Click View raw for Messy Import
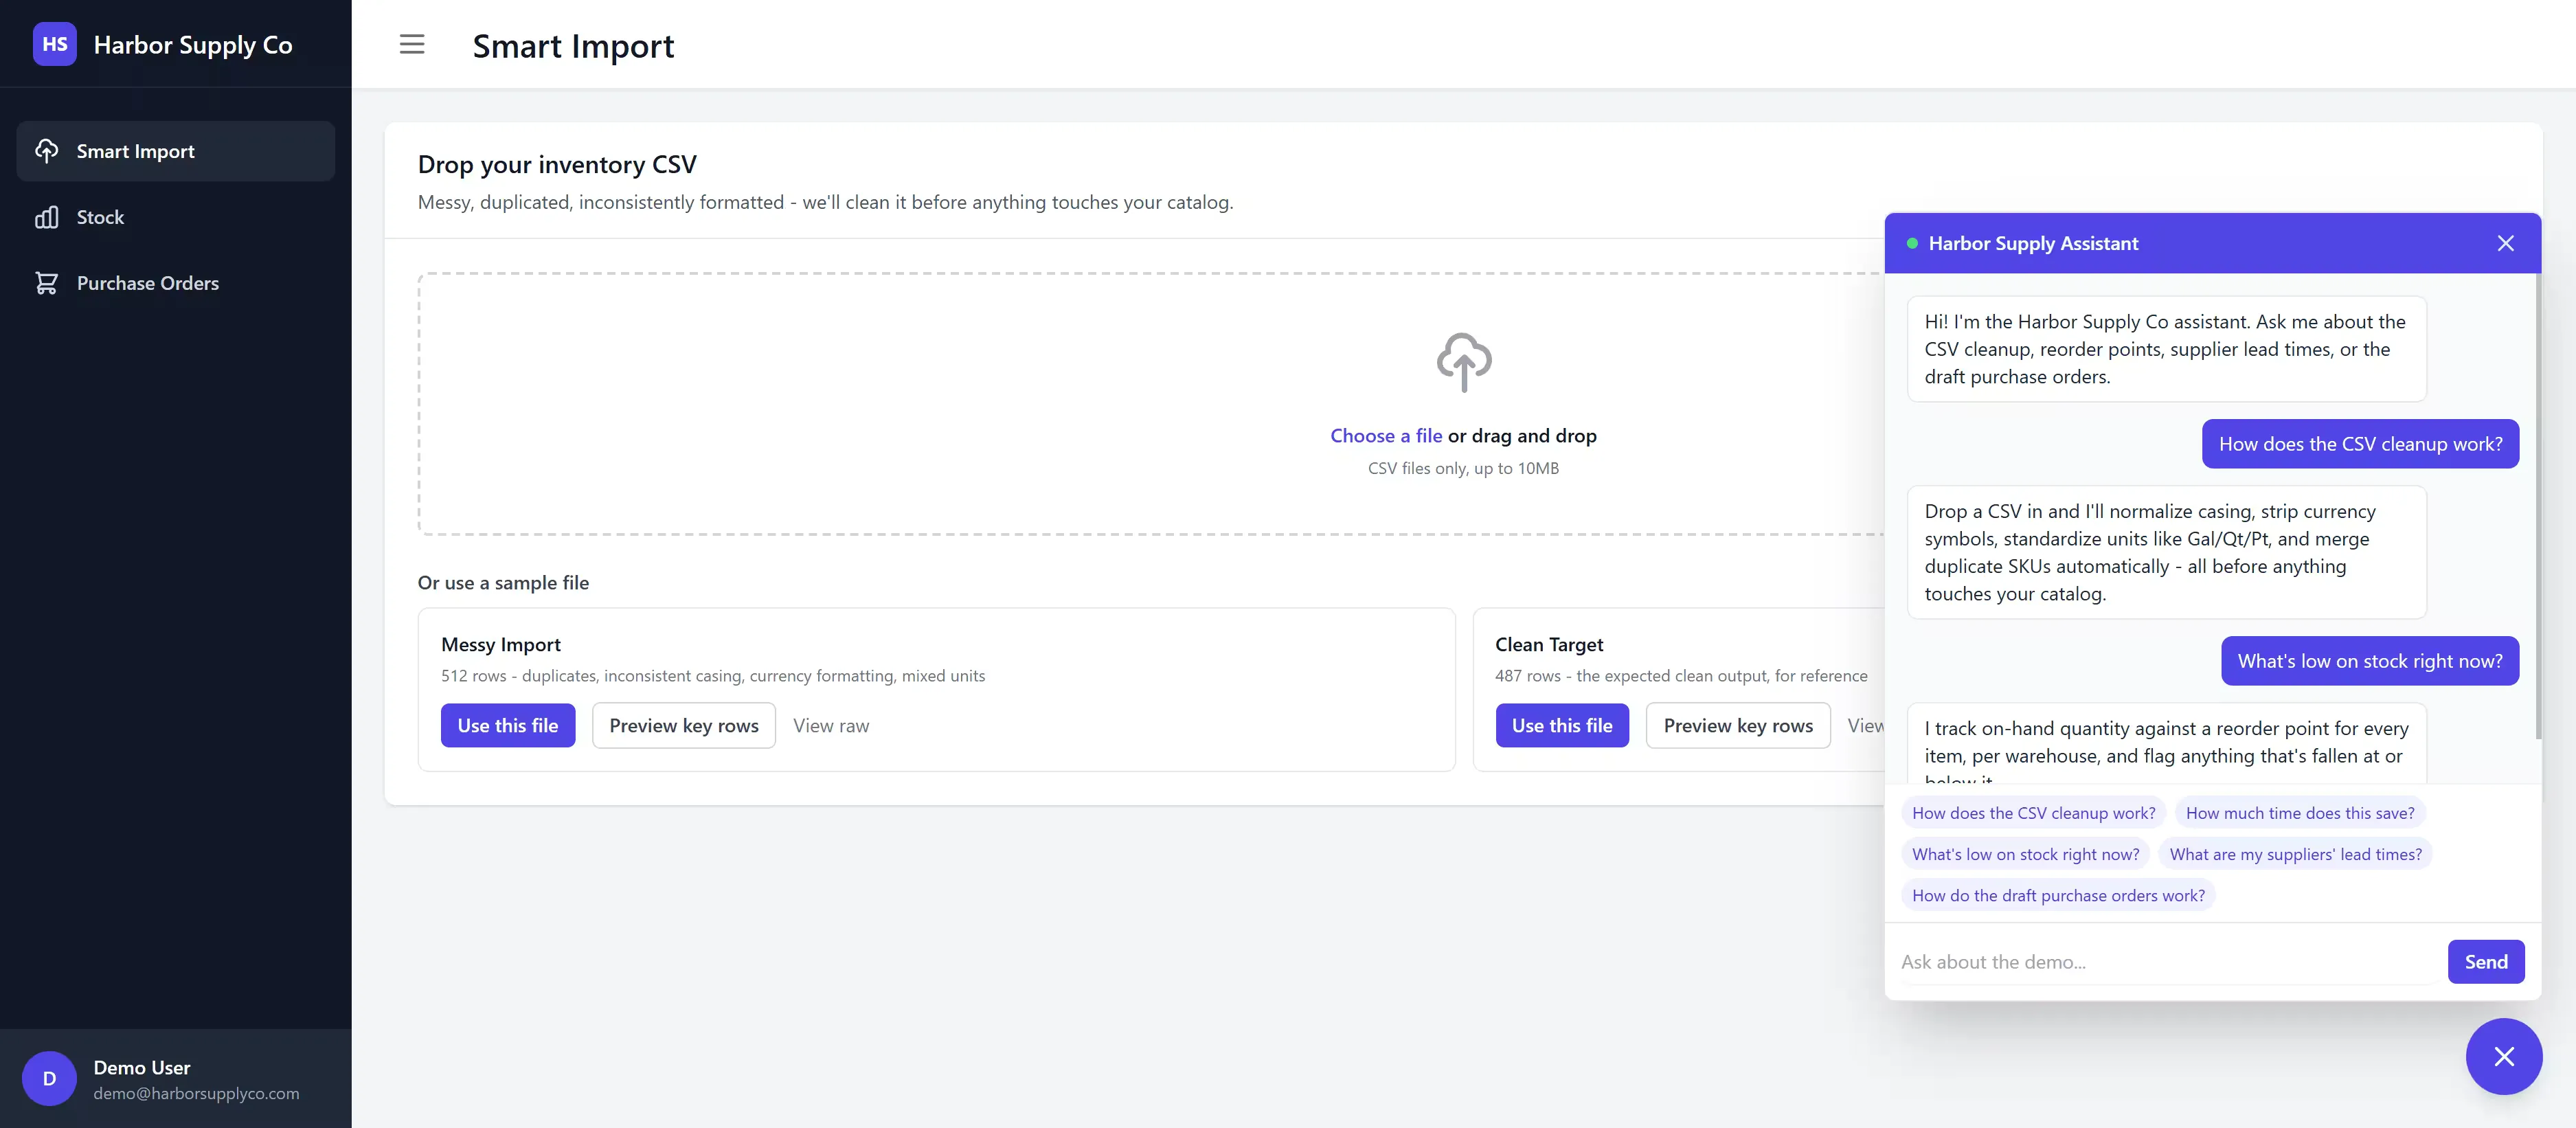Viewport: 2576px width, 1128px height. 831,725
